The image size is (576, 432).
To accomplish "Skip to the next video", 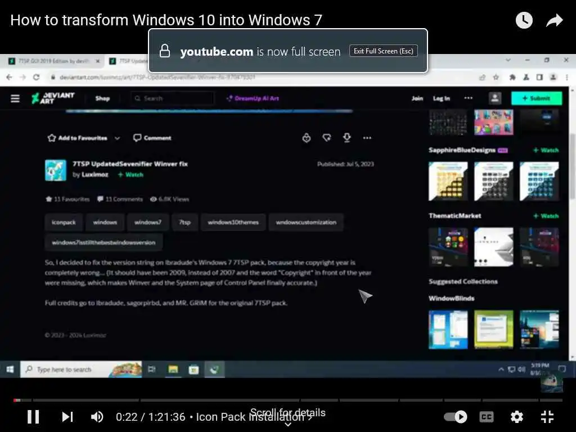I will coord(67,417).
